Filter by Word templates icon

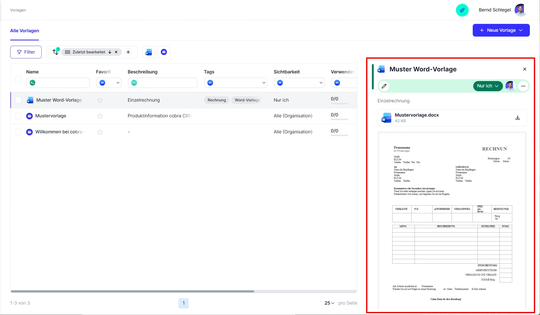(x=149, y=52)
